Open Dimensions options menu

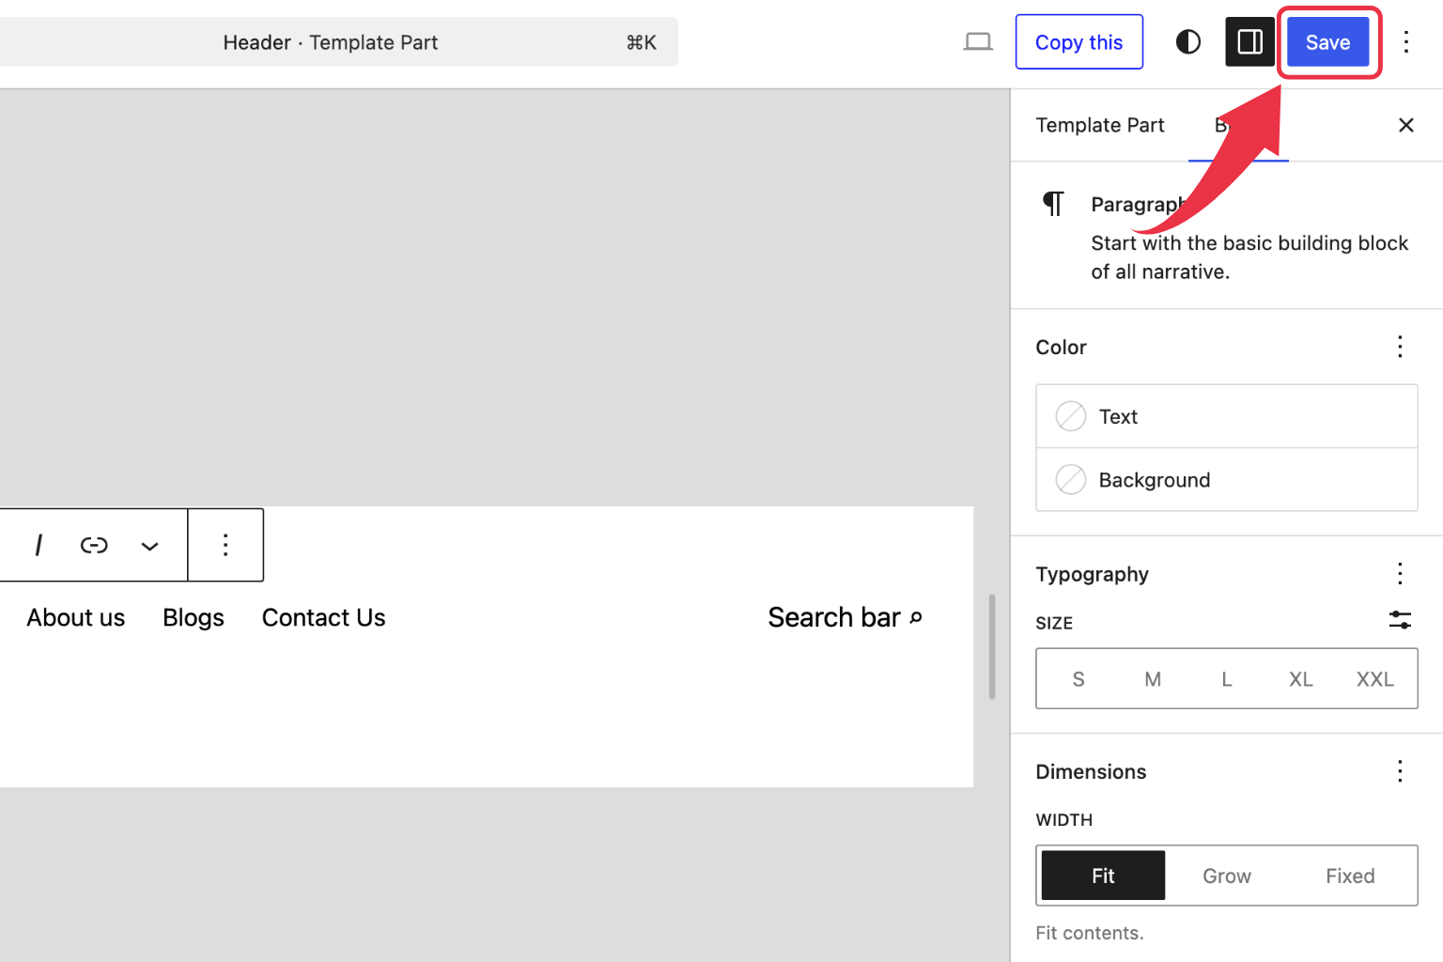(x=1401, y=771)
